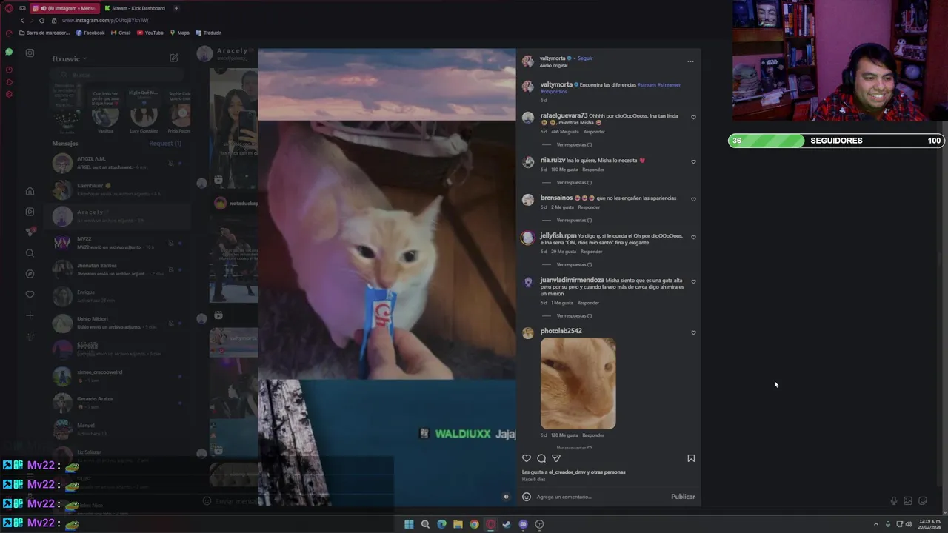Create a new post with the plus icon

coord(30,315)
